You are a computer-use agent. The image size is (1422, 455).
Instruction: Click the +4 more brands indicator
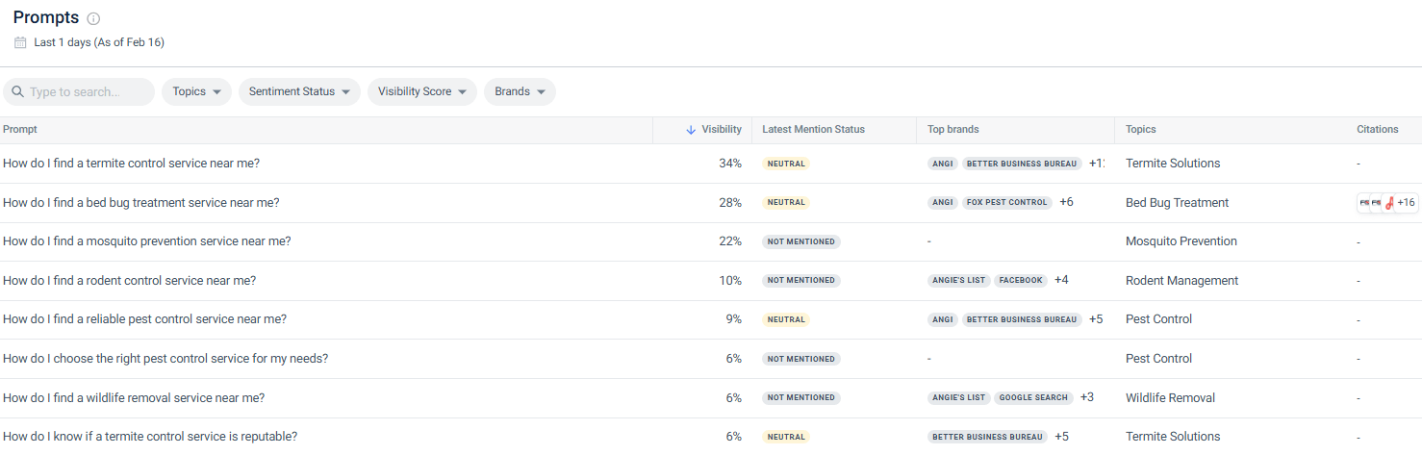(1061, 281)
